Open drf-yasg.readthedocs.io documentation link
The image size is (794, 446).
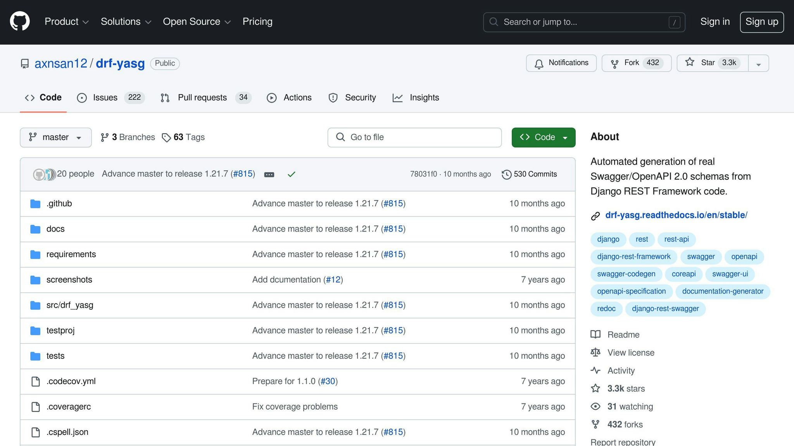pyautogui.click(x=676, y=215)
